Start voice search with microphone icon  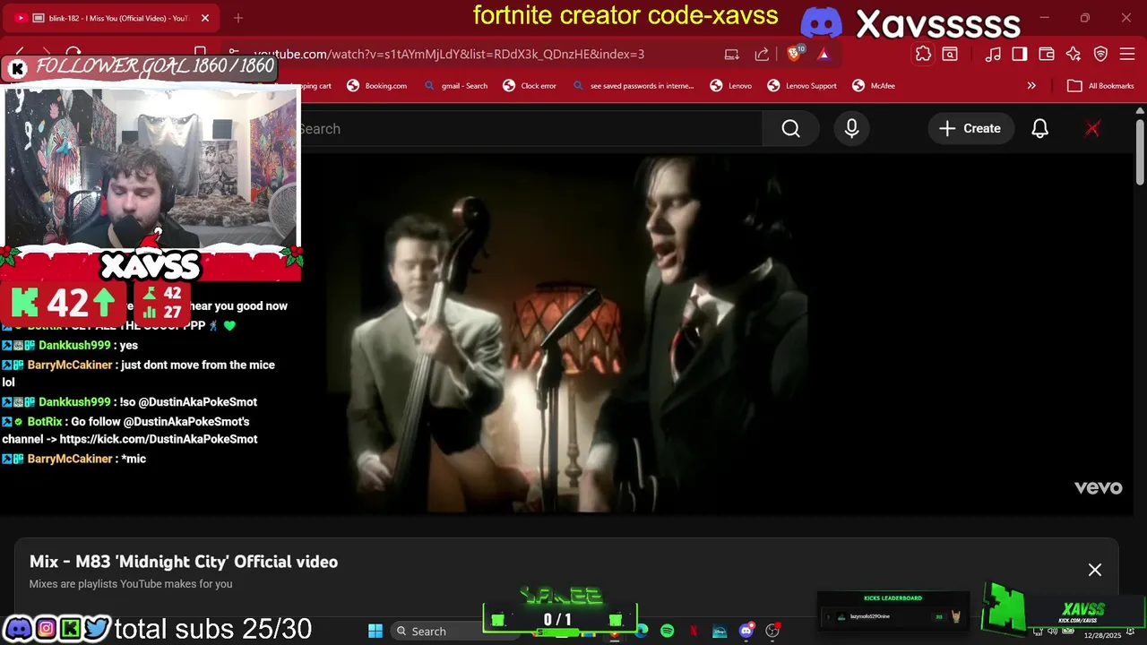pos(851,129)
